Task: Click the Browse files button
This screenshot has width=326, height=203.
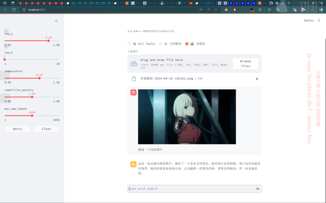Action: pos(245,63)
